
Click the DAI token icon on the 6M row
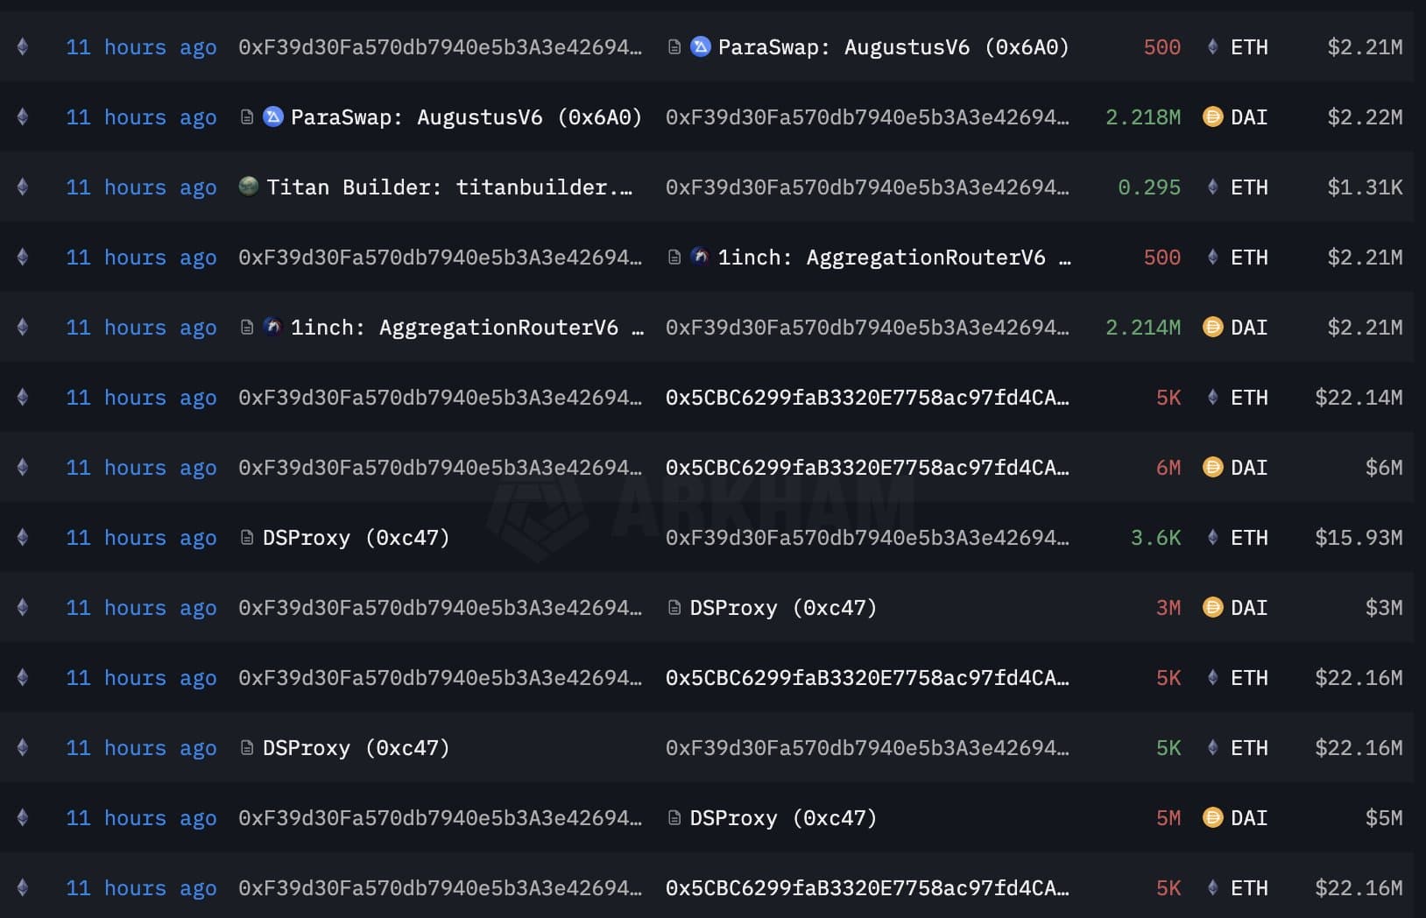tap(1212, 467)
